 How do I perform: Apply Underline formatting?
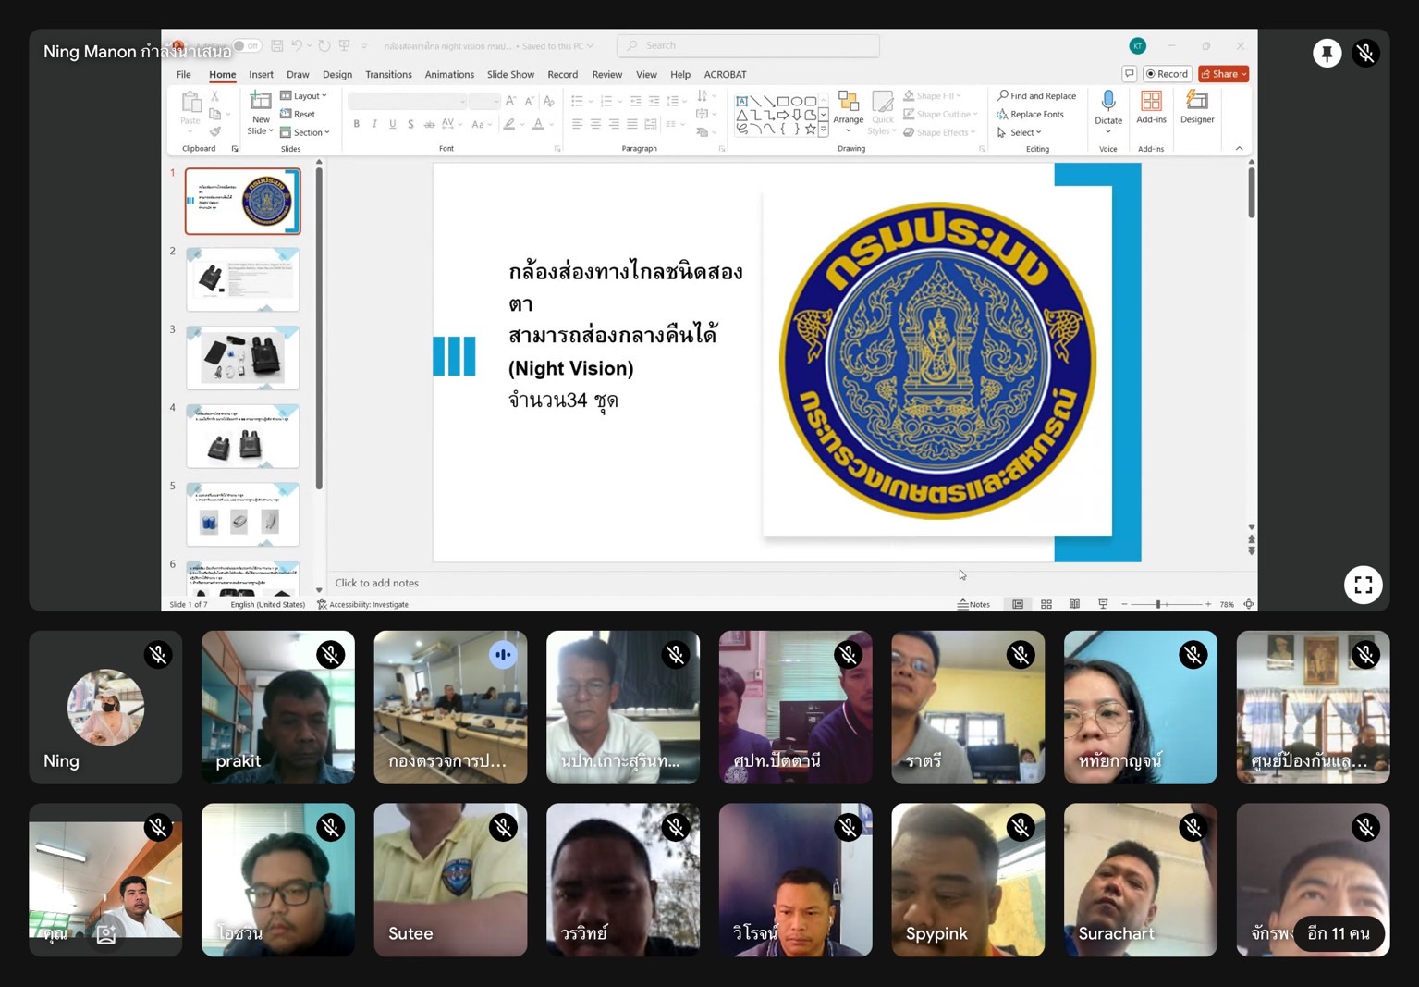(x=393, y=124)
